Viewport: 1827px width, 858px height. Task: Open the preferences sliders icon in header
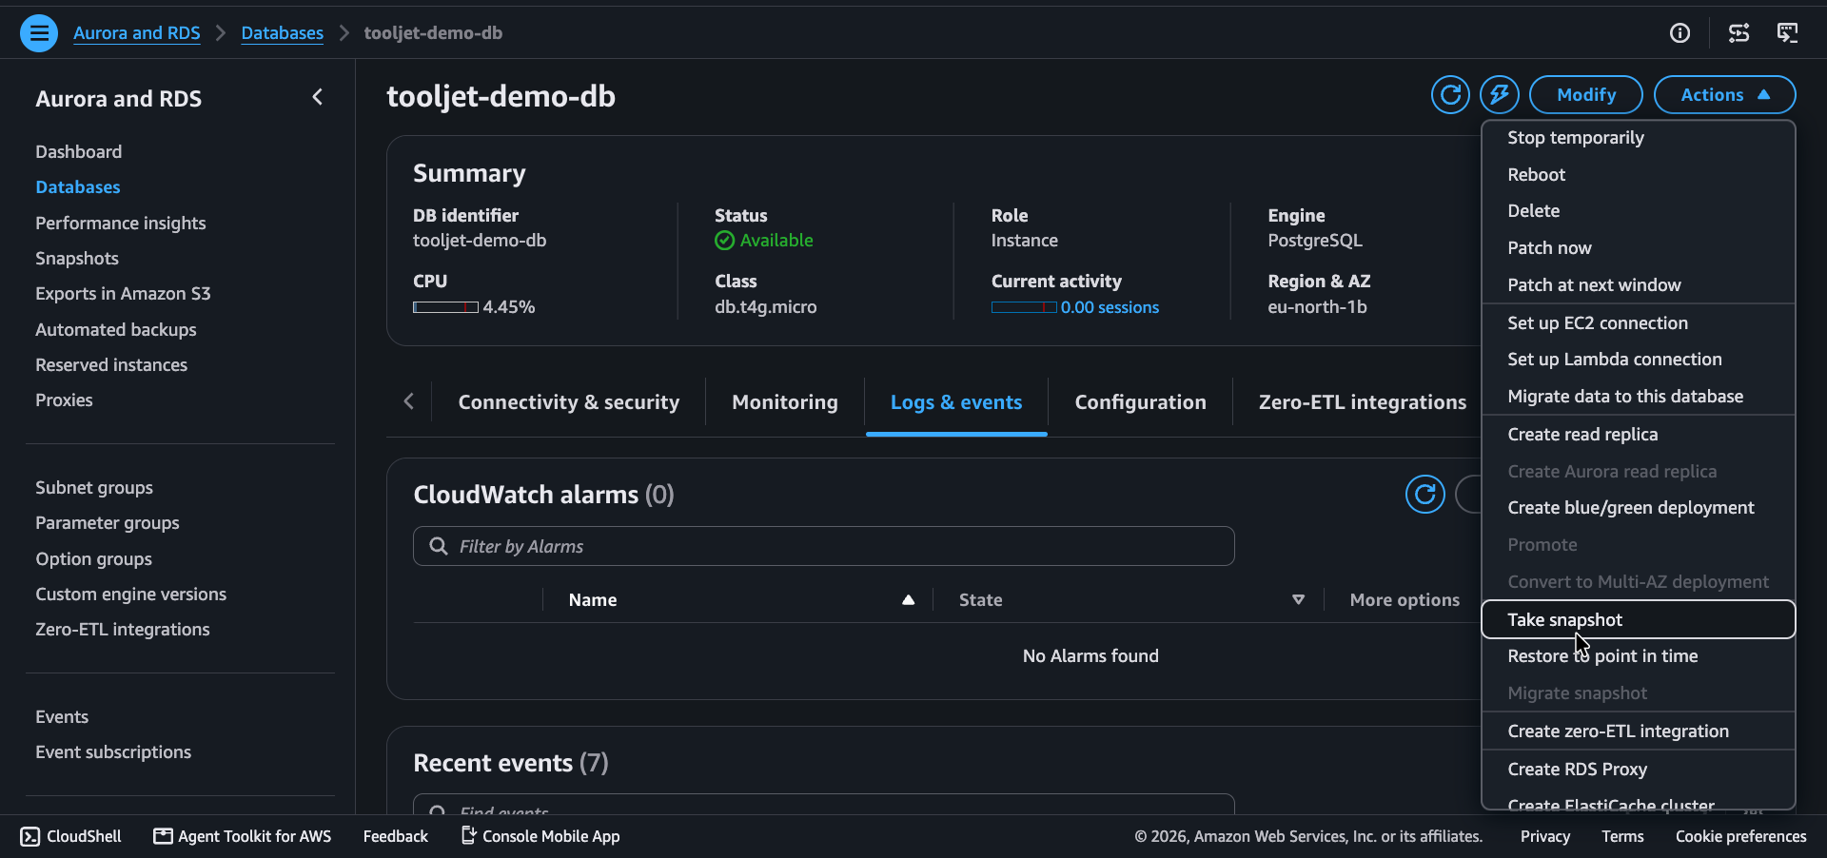click(x=1739, y=33)
